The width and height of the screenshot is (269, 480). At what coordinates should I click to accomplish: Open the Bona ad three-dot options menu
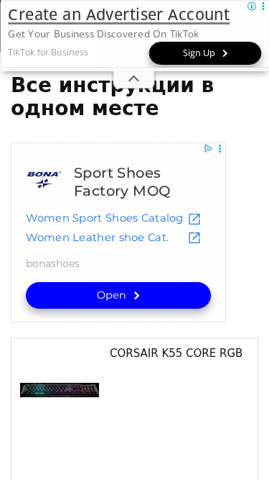(220, 149)
